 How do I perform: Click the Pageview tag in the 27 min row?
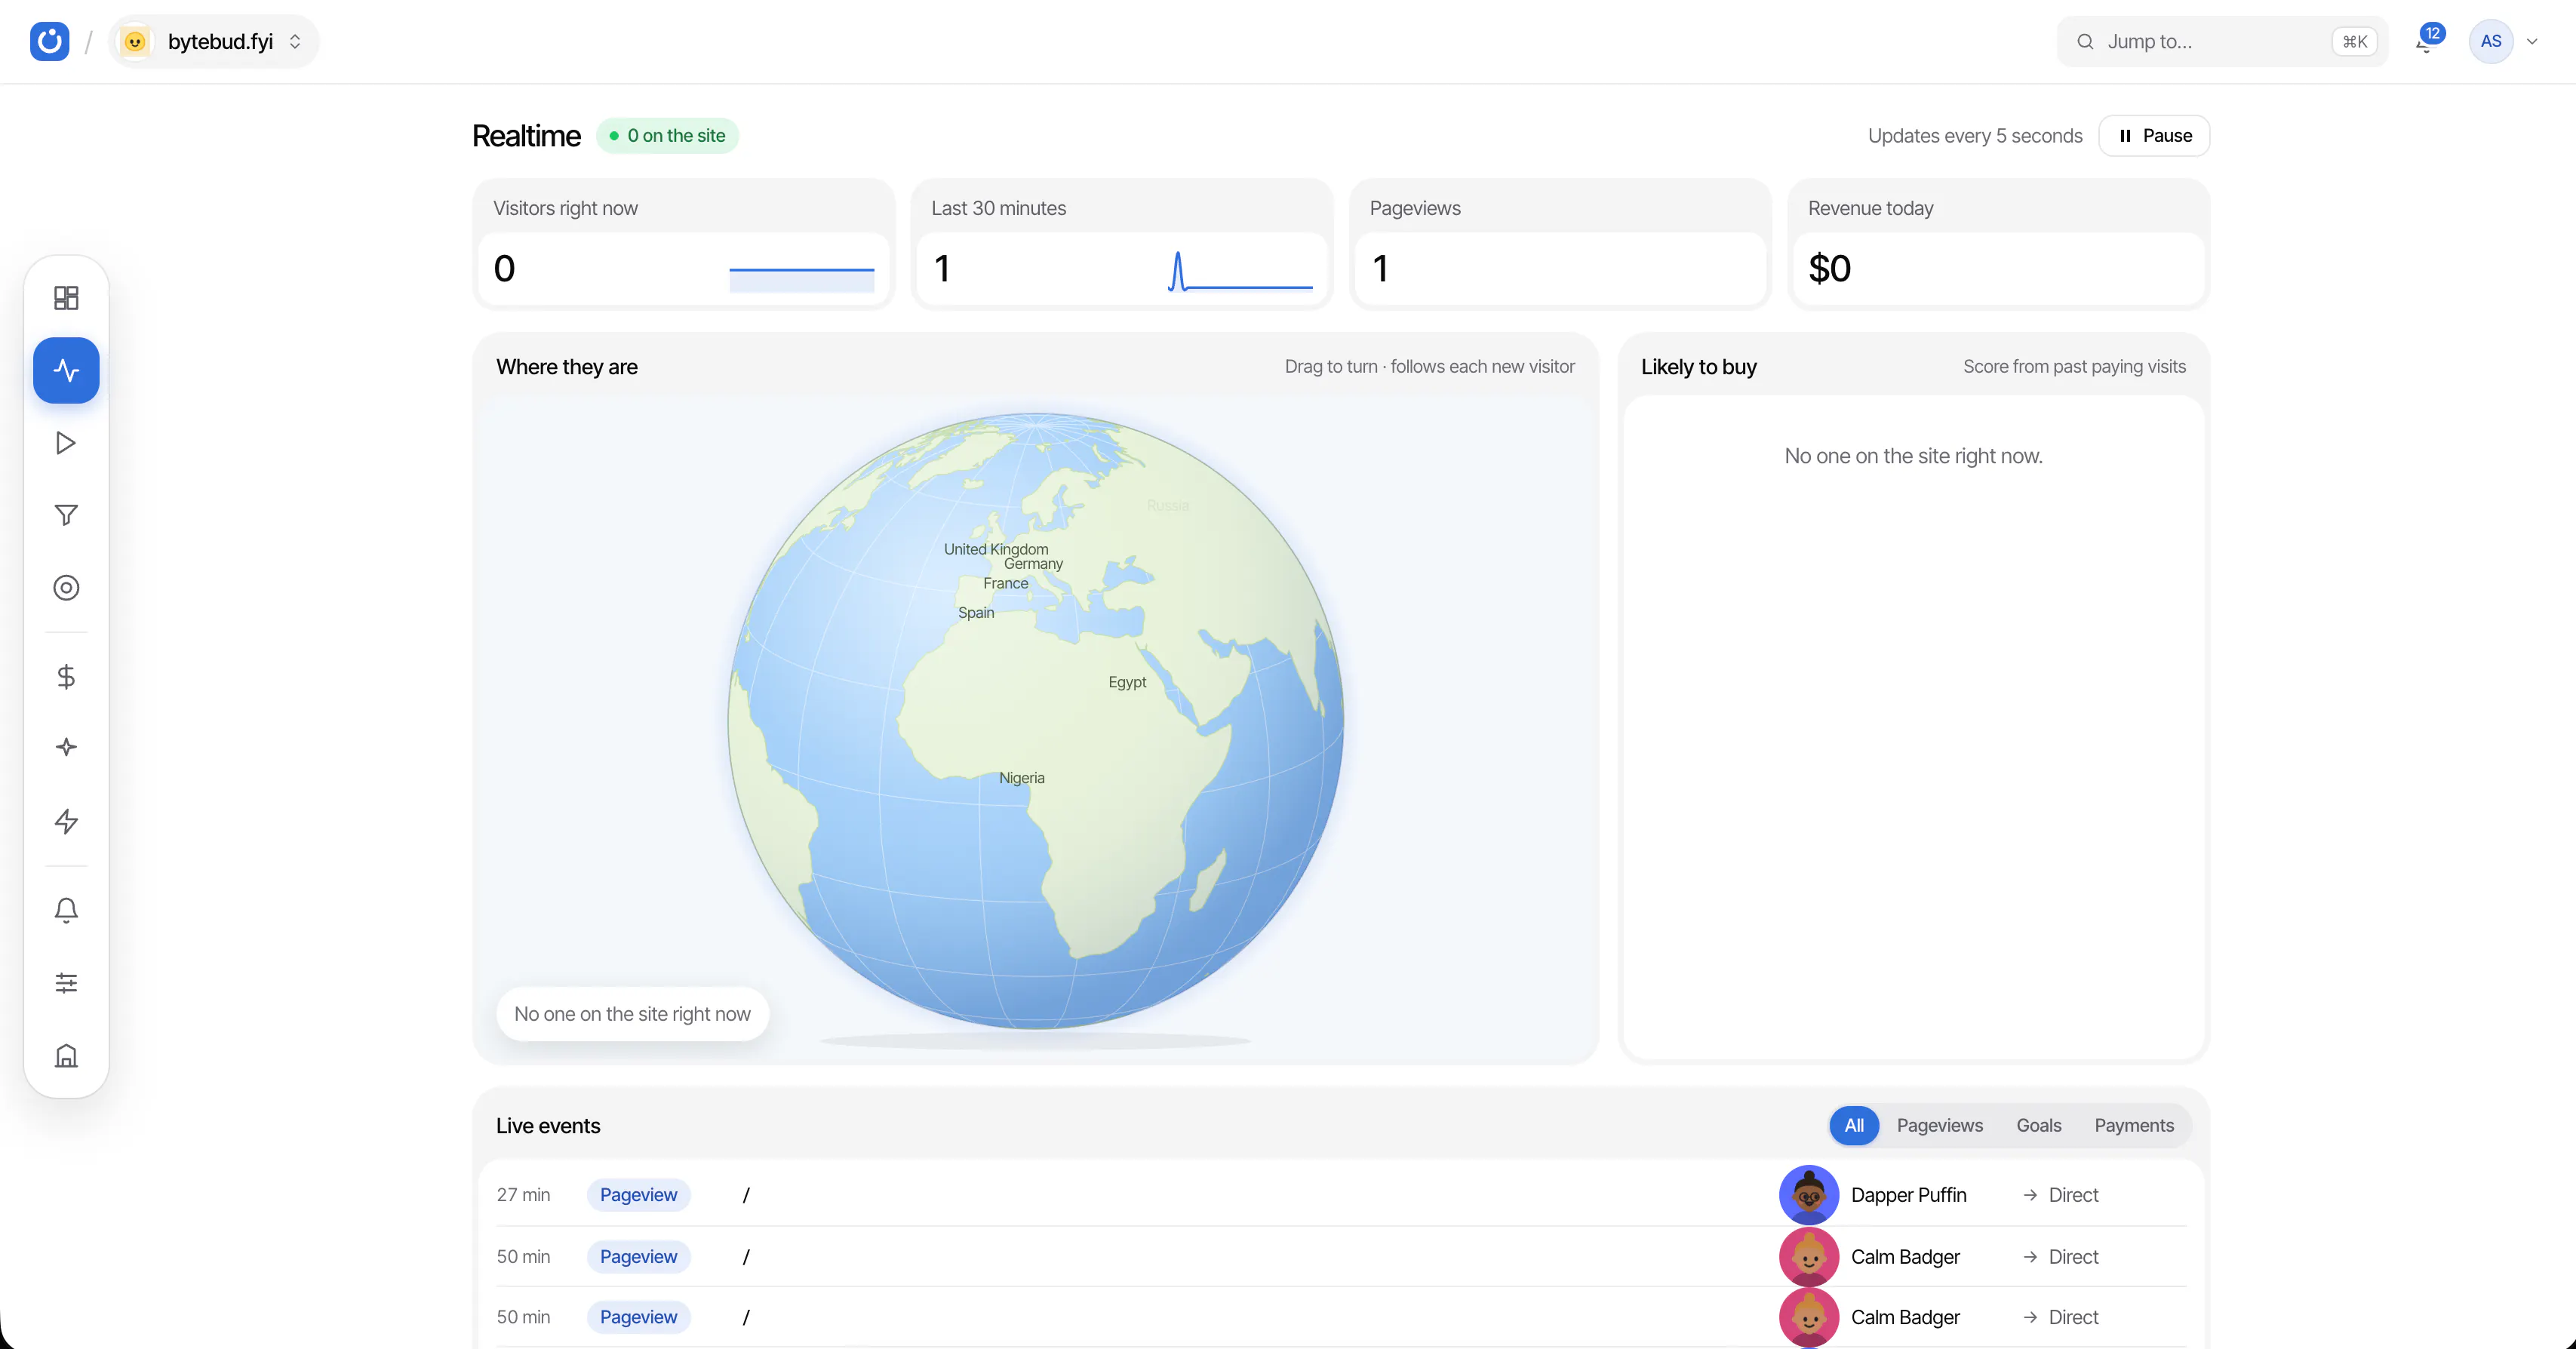point(638,1195)
